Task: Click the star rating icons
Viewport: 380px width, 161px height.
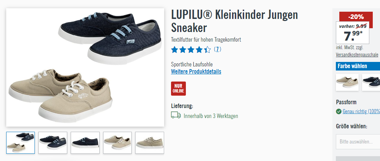Action: tap(191, 50)
